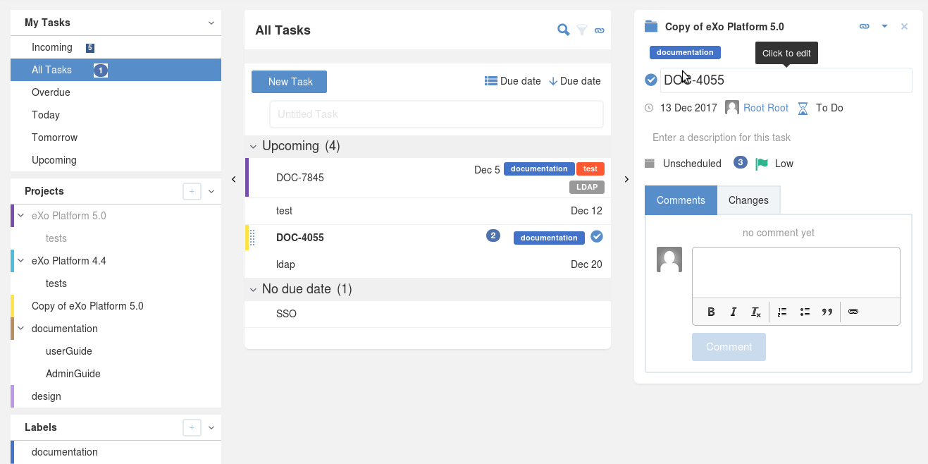
Task: Apply bold formatting in comment editor
Action: 711,312
